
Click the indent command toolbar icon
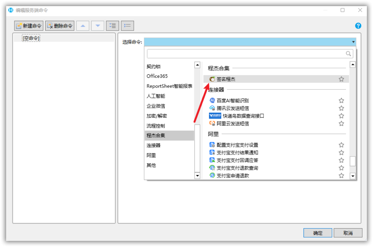pyautogui.click(x=113, y=26)
